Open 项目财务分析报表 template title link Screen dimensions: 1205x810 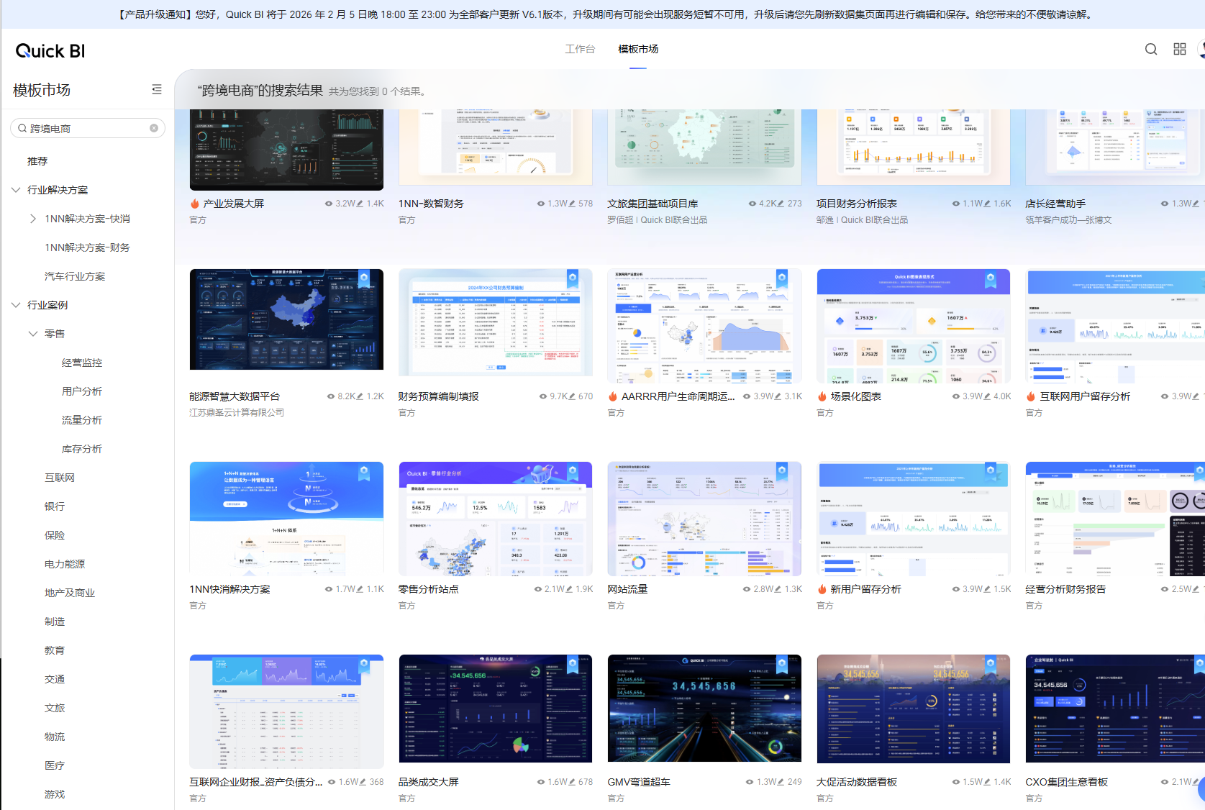tap(857, 204)
